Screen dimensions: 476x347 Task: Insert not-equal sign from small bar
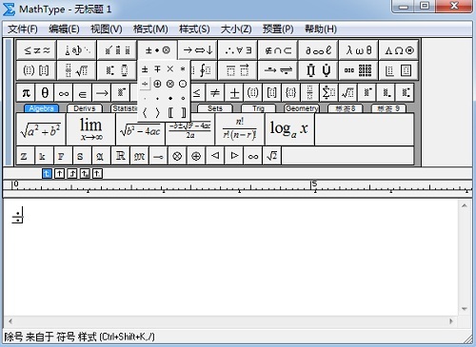pyautogui.click(x=215, y=93)
